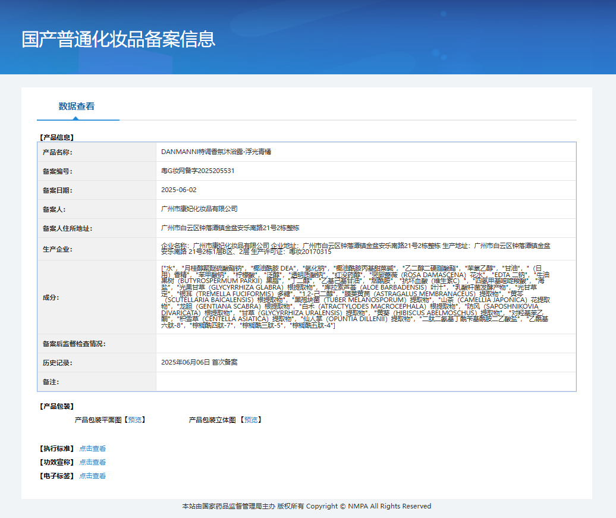This screenshot has width=616, height=518.
Task: Click the 产品信息 section heading
Action: [x=57, y=137]
